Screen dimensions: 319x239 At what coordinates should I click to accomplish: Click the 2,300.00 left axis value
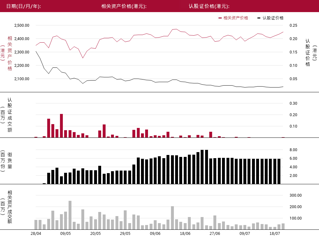tap(22, 52)
